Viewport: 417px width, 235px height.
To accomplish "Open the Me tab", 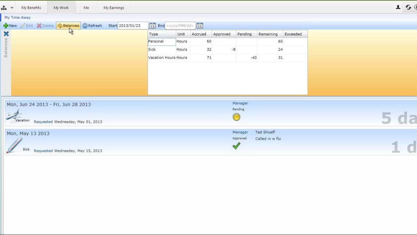I will (86, 8).
